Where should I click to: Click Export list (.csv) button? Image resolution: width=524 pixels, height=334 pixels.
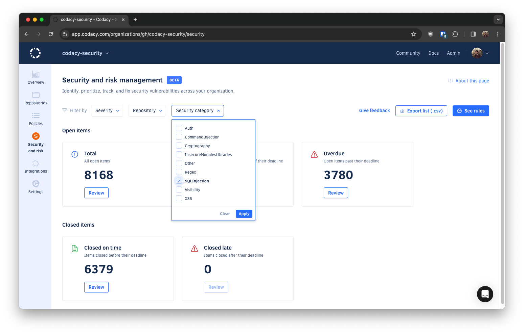(x=421, y=111)
